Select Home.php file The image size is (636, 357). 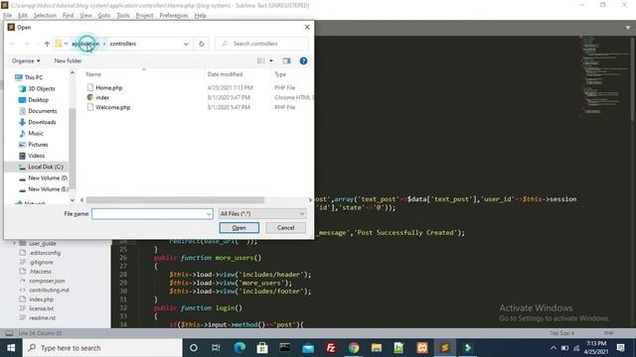pos(108,87)
